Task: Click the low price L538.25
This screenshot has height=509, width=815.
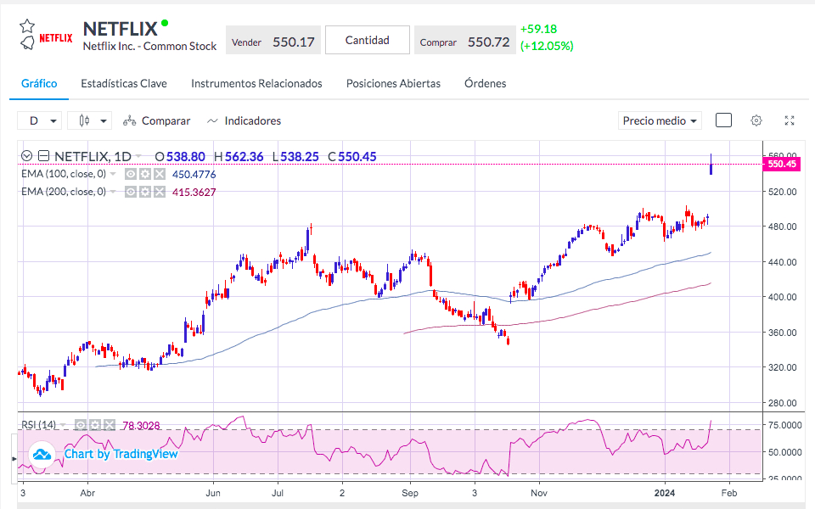Action: tap(295, 157)
